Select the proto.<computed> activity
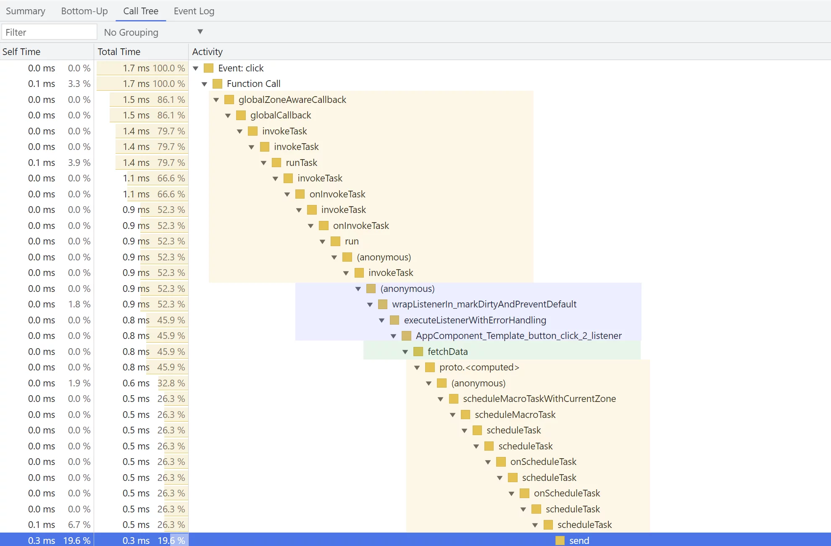The width and height of the screenshot is (831, 546). pyautogui.click(x=479, y=367)
